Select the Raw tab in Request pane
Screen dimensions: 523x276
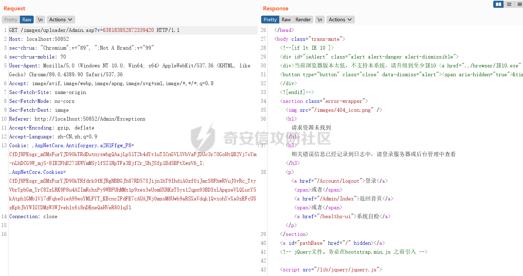27,20
